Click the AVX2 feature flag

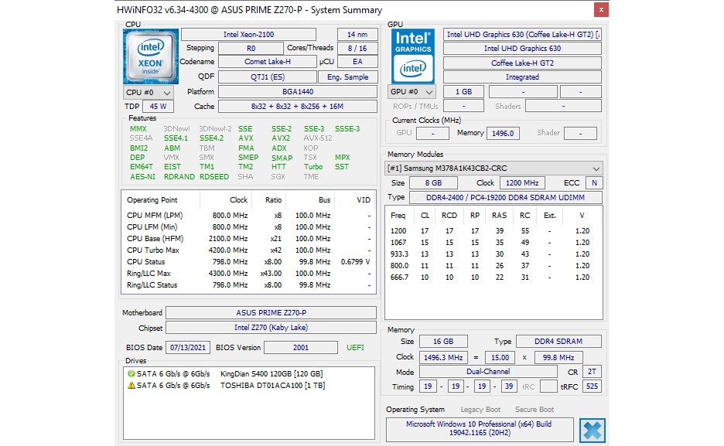point(281,138)
